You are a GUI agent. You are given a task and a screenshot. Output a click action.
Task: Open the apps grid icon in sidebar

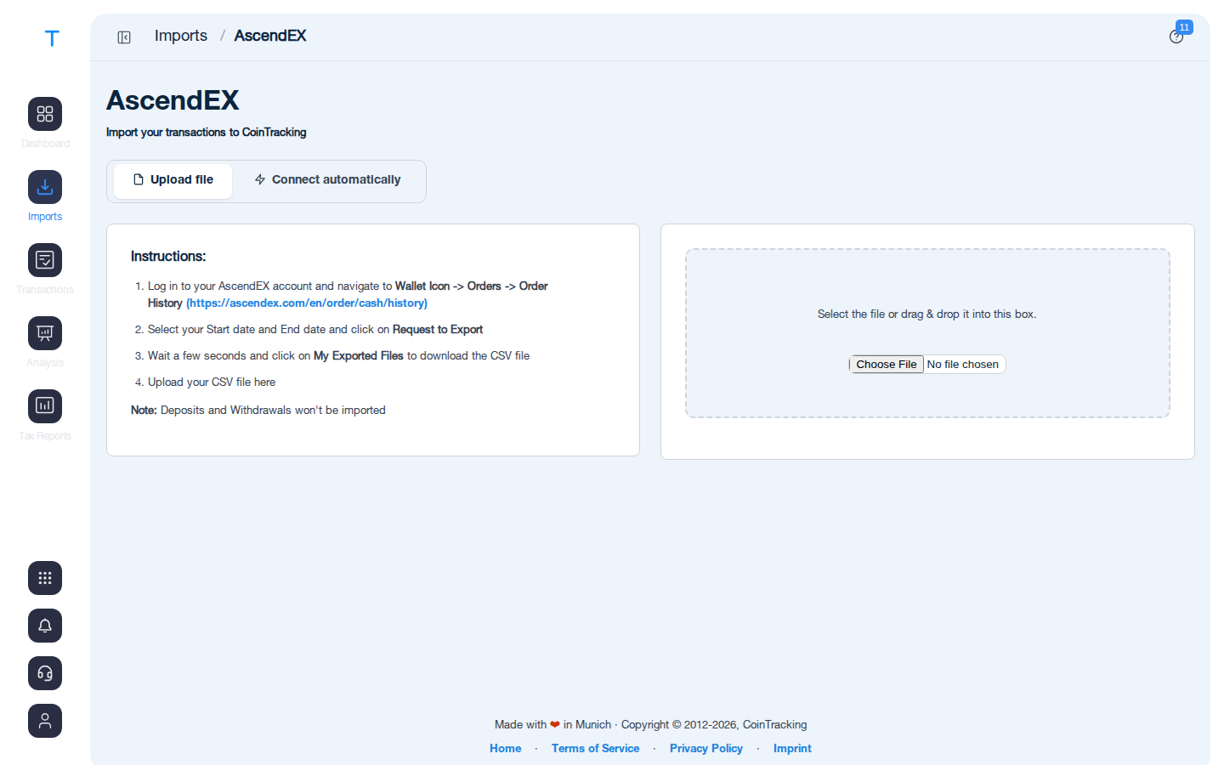(45, 578)
